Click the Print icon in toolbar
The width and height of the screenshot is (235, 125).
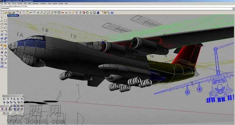(x=13, y=13)
